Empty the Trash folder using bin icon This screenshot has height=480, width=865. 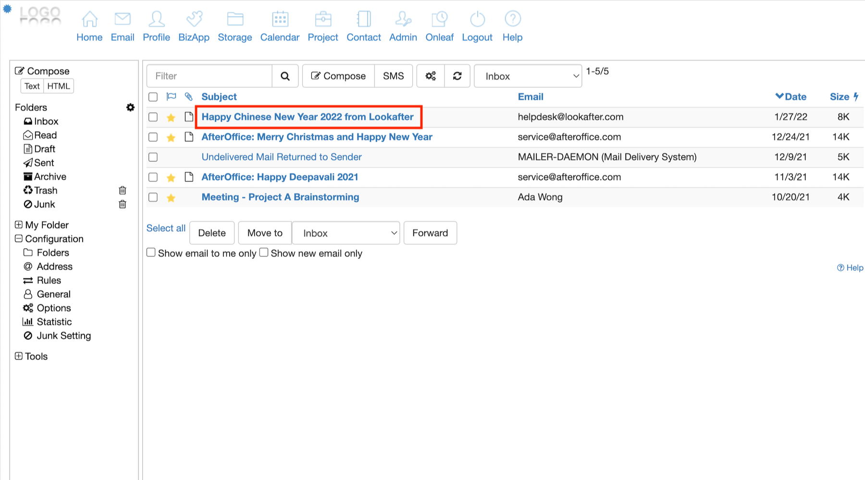point(123,191)
